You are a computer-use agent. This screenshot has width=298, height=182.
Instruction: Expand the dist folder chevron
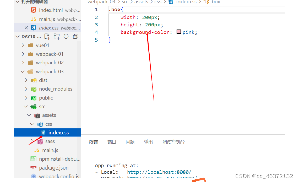tap(26, 80)
